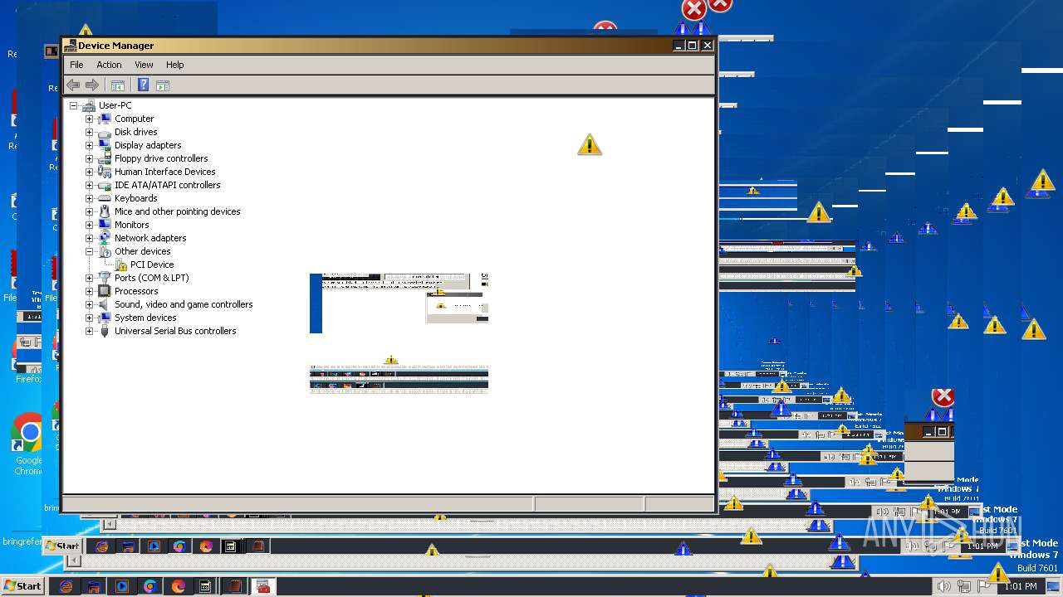Expand the Ports (COM & LPT) node
The width and height of the screenshot is (1063, 597).
click(89, 278)
